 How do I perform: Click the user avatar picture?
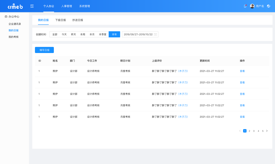252,6
